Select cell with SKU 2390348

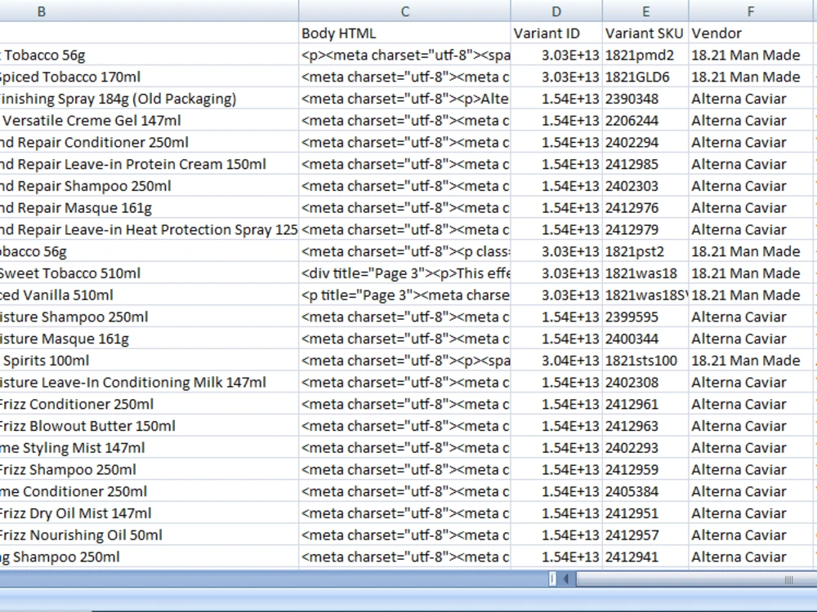(x=645, y=99)
